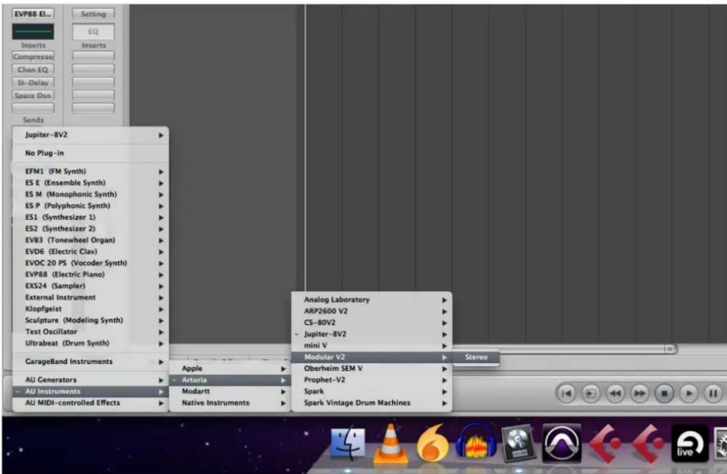Select EVD6 (Electric Clav)

pos(90,251)
